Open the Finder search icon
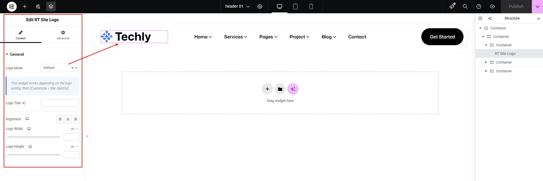 465,6
